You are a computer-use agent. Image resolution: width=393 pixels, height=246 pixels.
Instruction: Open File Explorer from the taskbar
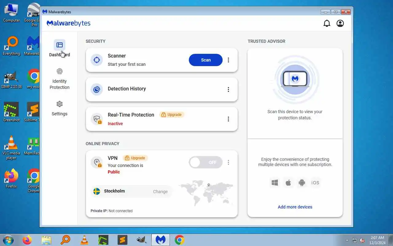(46, 240)
